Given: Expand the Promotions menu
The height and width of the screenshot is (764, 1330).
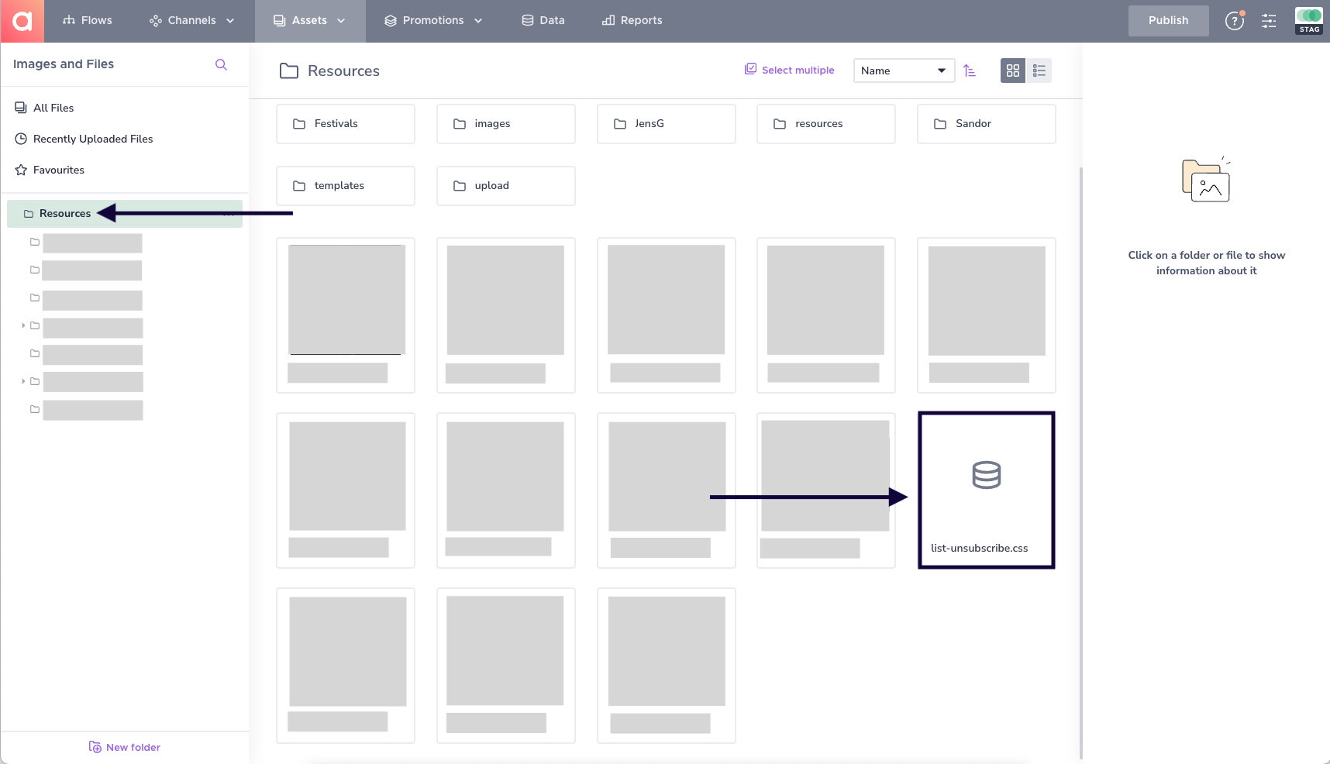Looking at the screenshot, I should [433, 21].
